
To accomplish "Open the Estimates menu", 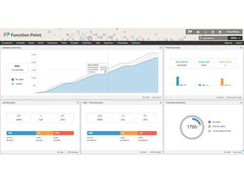I will 87,43.
